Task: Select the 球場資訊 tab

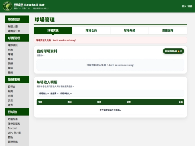Action: [53, 30]
